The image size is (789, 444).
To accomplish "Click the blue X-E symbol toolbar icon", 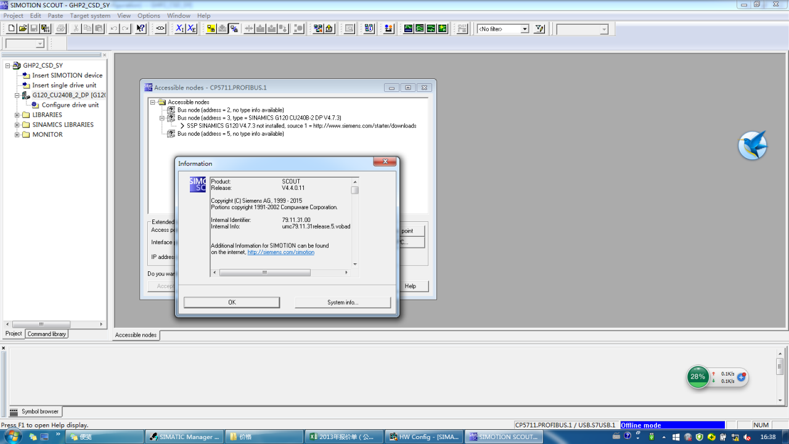I will click(192, 28).
